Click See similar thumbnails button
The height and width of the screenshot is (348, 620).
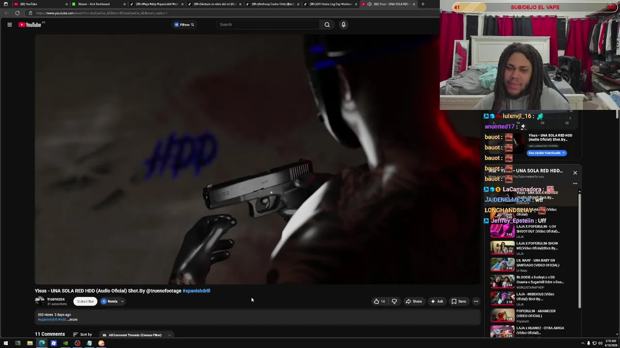546,153
